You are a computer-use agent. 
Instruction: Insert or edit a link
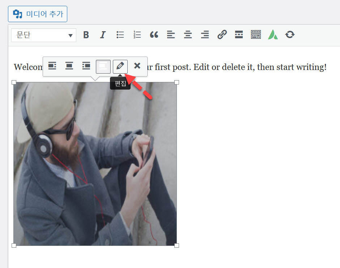click(x=222, y=35)
